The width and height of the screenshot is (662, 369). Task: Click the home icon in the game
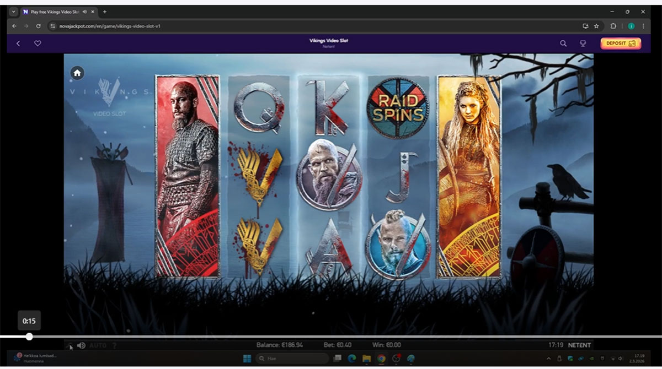[77, 73]
